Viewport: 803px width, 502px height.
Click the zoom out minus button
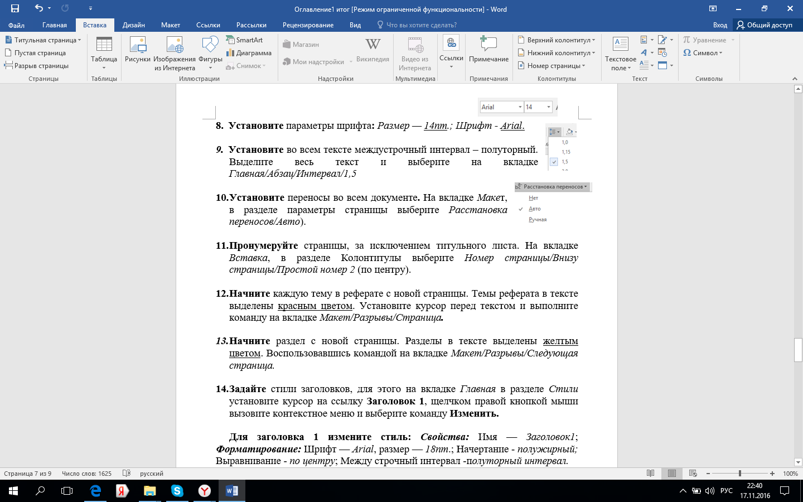(x=708, y=474)
